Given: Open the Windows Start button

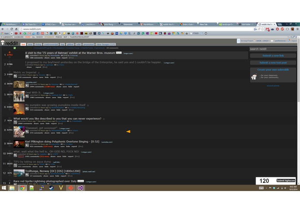Looking at the screenshot, I should click(x=3, y=188).
